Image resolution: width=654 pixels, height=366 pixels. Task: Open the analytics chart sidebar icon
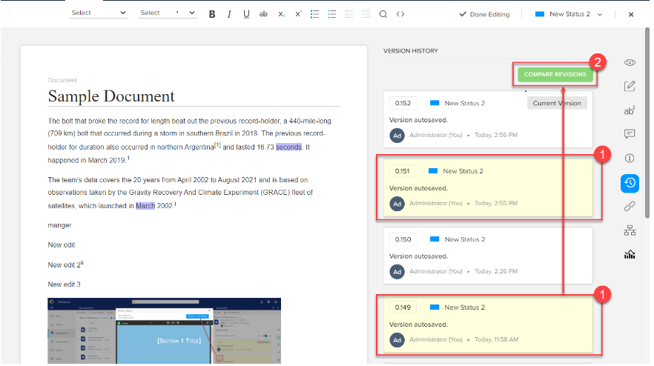tap(630, 254)
